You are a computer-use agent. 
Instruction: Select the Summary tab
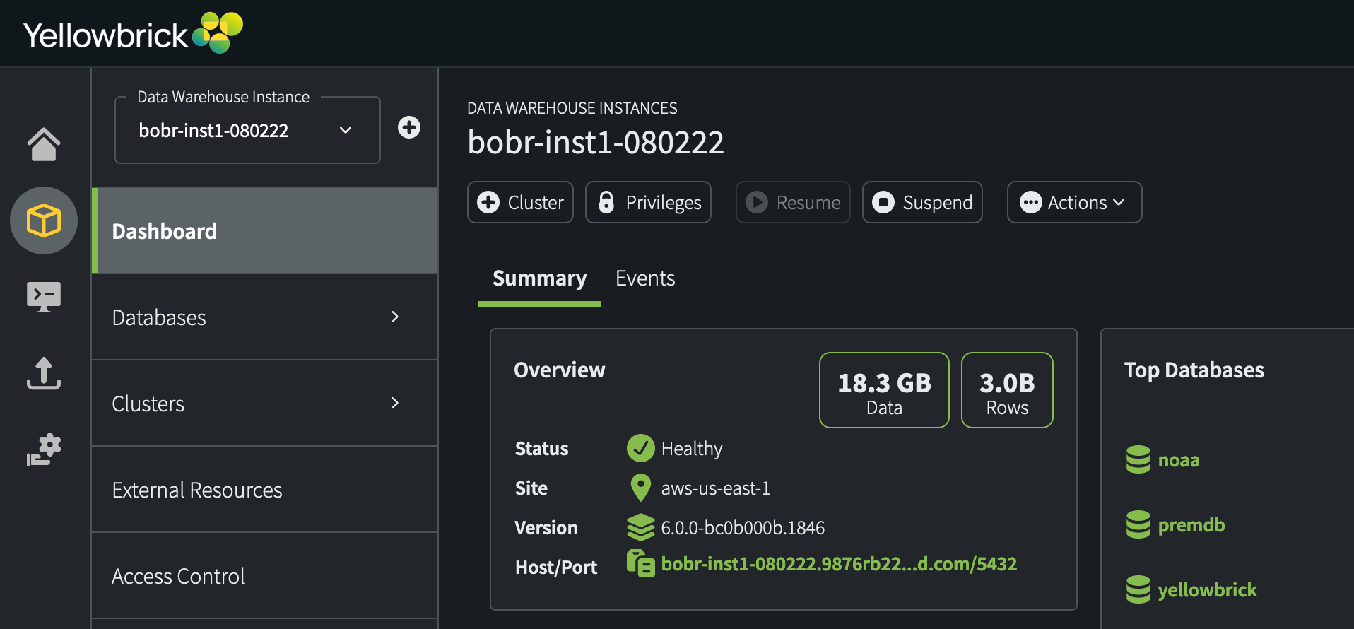pyautogui.click(x=539, y=278)
